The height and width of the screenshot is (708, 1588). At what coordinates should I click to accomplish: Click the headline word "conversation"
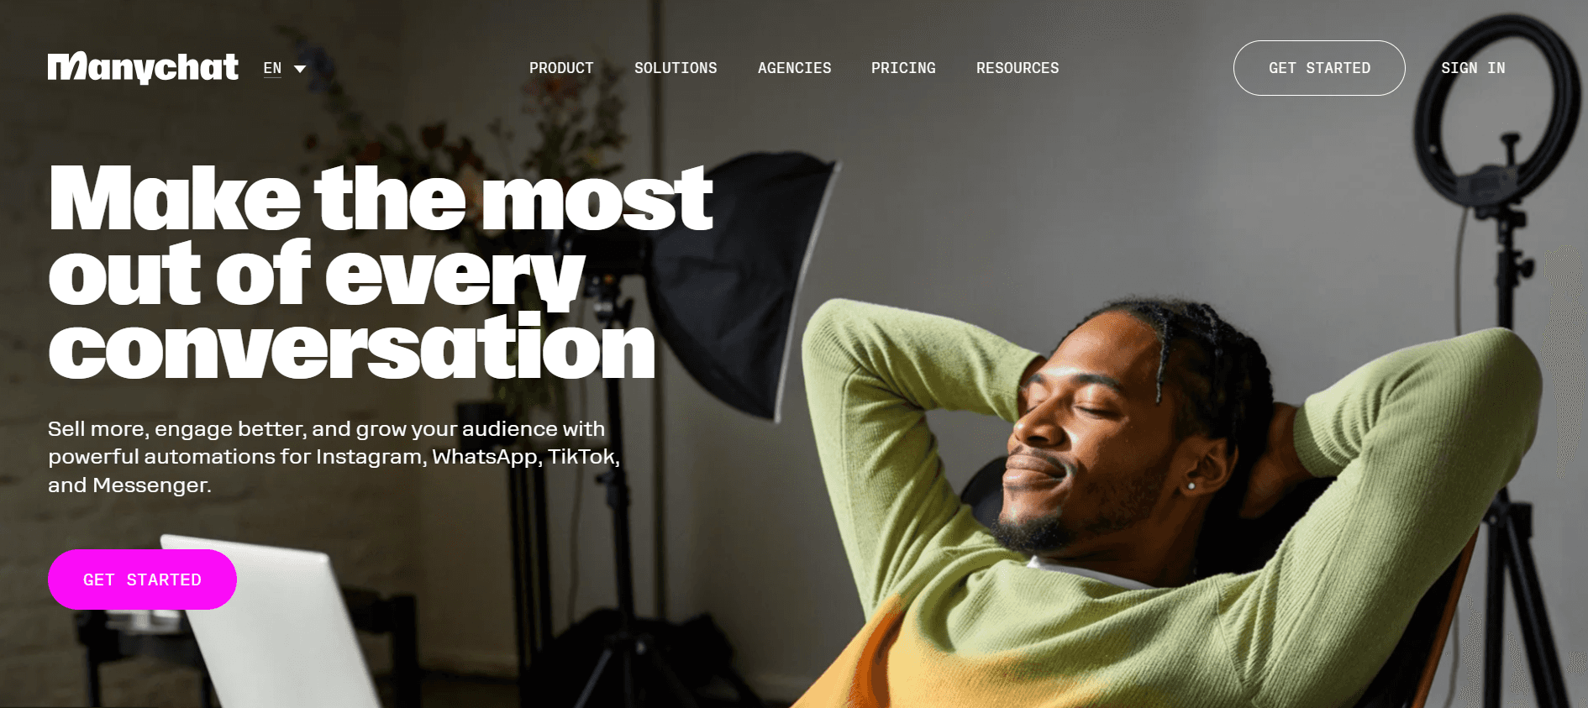point(352,347)
